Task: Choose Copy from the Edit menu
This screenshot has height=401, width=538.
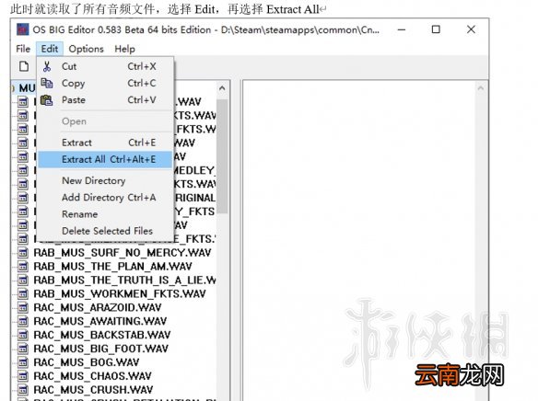Action: (x=105, y=83)
